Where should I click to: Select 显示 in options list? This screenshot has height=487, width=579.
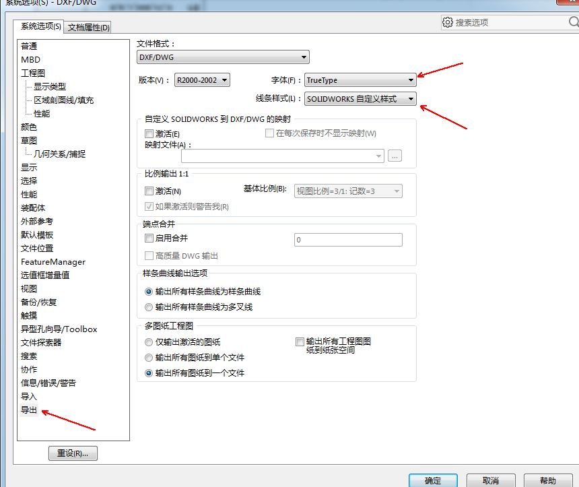tap(29, 167)
